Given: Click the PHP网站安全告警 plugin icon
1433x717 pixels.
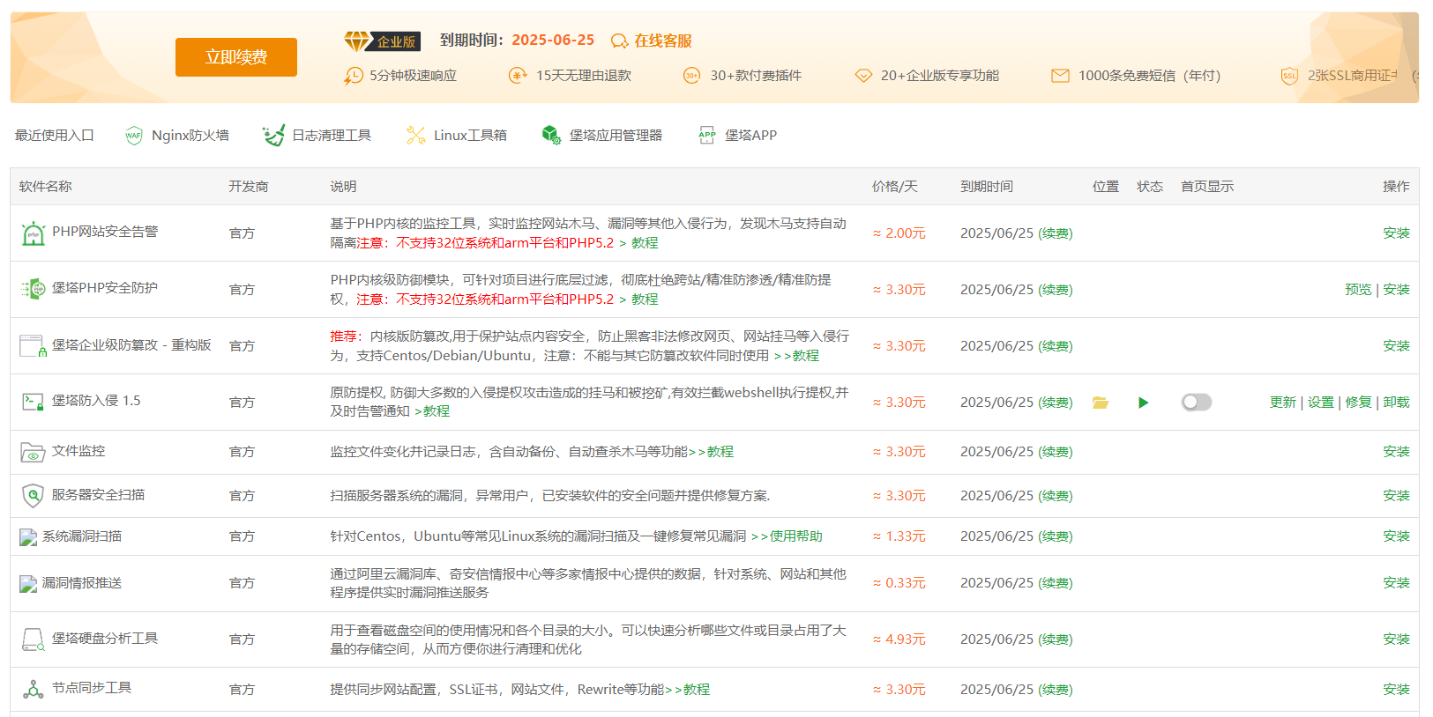Looking at the screenshot, I should tap(33, 233).
